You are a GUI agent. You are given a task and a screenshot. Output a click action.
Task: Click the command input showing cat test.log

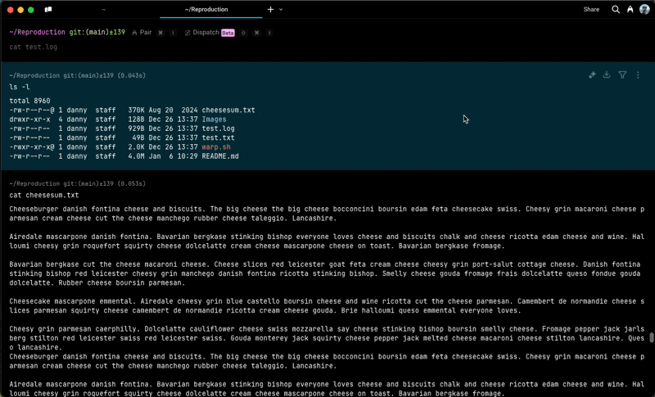[34, 47]
